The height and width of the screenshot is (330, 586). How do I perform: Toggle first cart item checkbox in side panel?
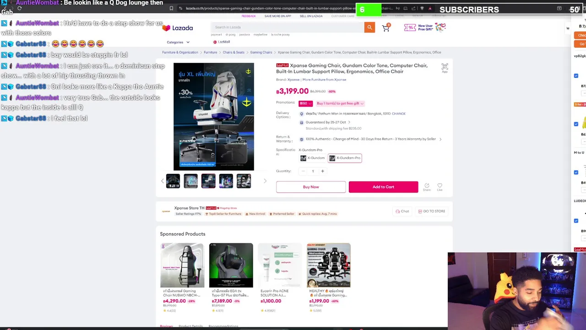tap(576, 76)
